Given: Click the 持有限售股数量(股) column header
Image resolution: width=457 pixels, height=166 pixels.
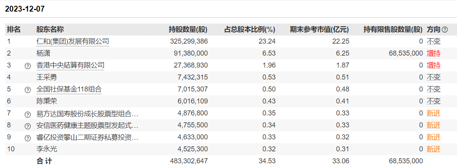Looking at the screenshot, I should coord(393,29).
